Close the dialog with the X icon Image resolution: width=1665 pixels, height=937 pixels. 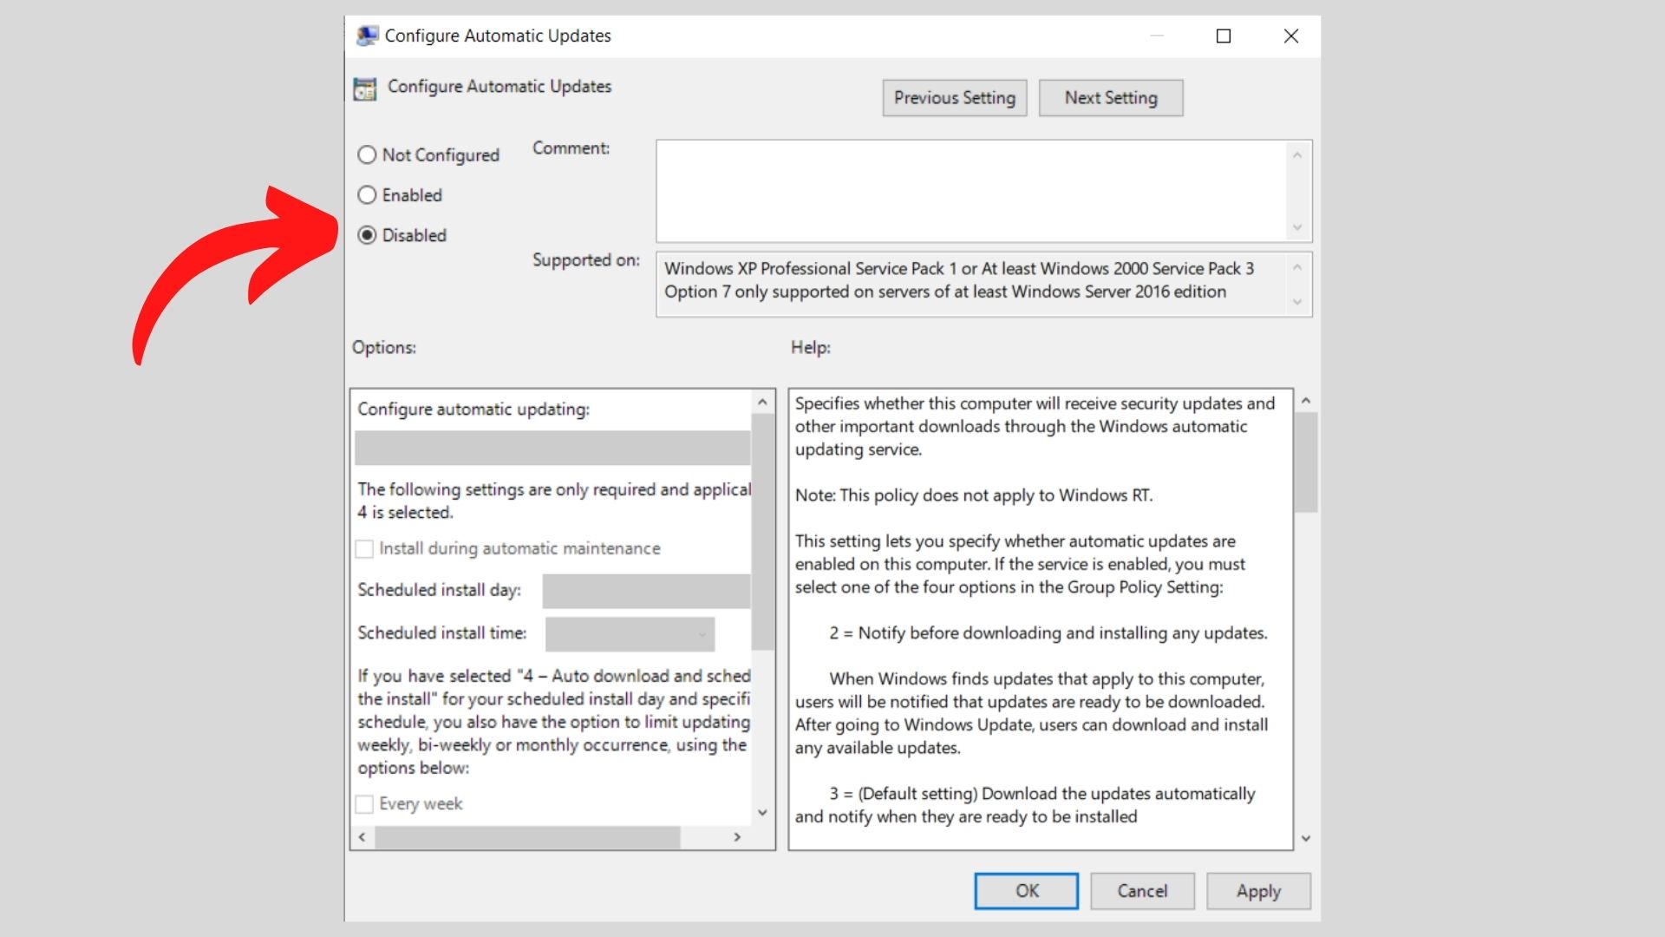[x=1290, y=36]
